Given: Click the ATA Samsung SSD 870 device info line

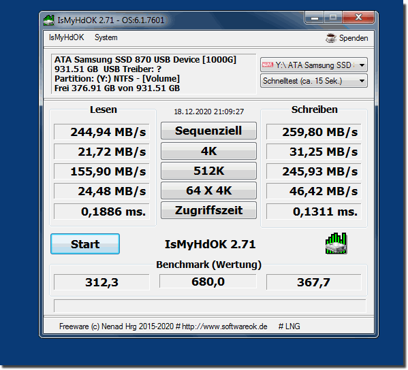Looking at the screenshot, I should (145, 59).
